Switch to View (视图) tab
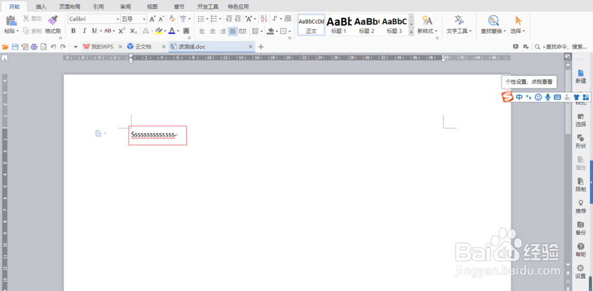Screen dimensions: 593x291 [152, 7]
